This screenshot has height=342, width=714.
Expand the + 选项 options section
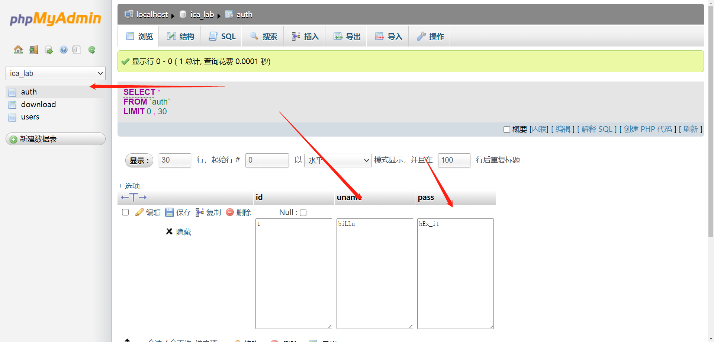click(129, 186)
